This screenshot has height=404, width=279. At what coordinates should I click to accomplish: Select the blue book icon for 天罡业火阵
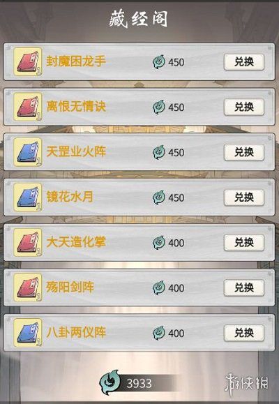click(x=28, y=152)
